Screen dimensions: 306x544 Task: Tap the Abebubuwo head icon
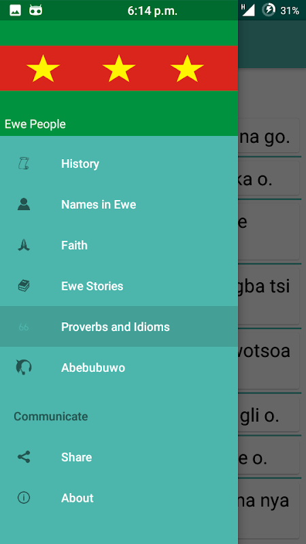coord(24,367)
